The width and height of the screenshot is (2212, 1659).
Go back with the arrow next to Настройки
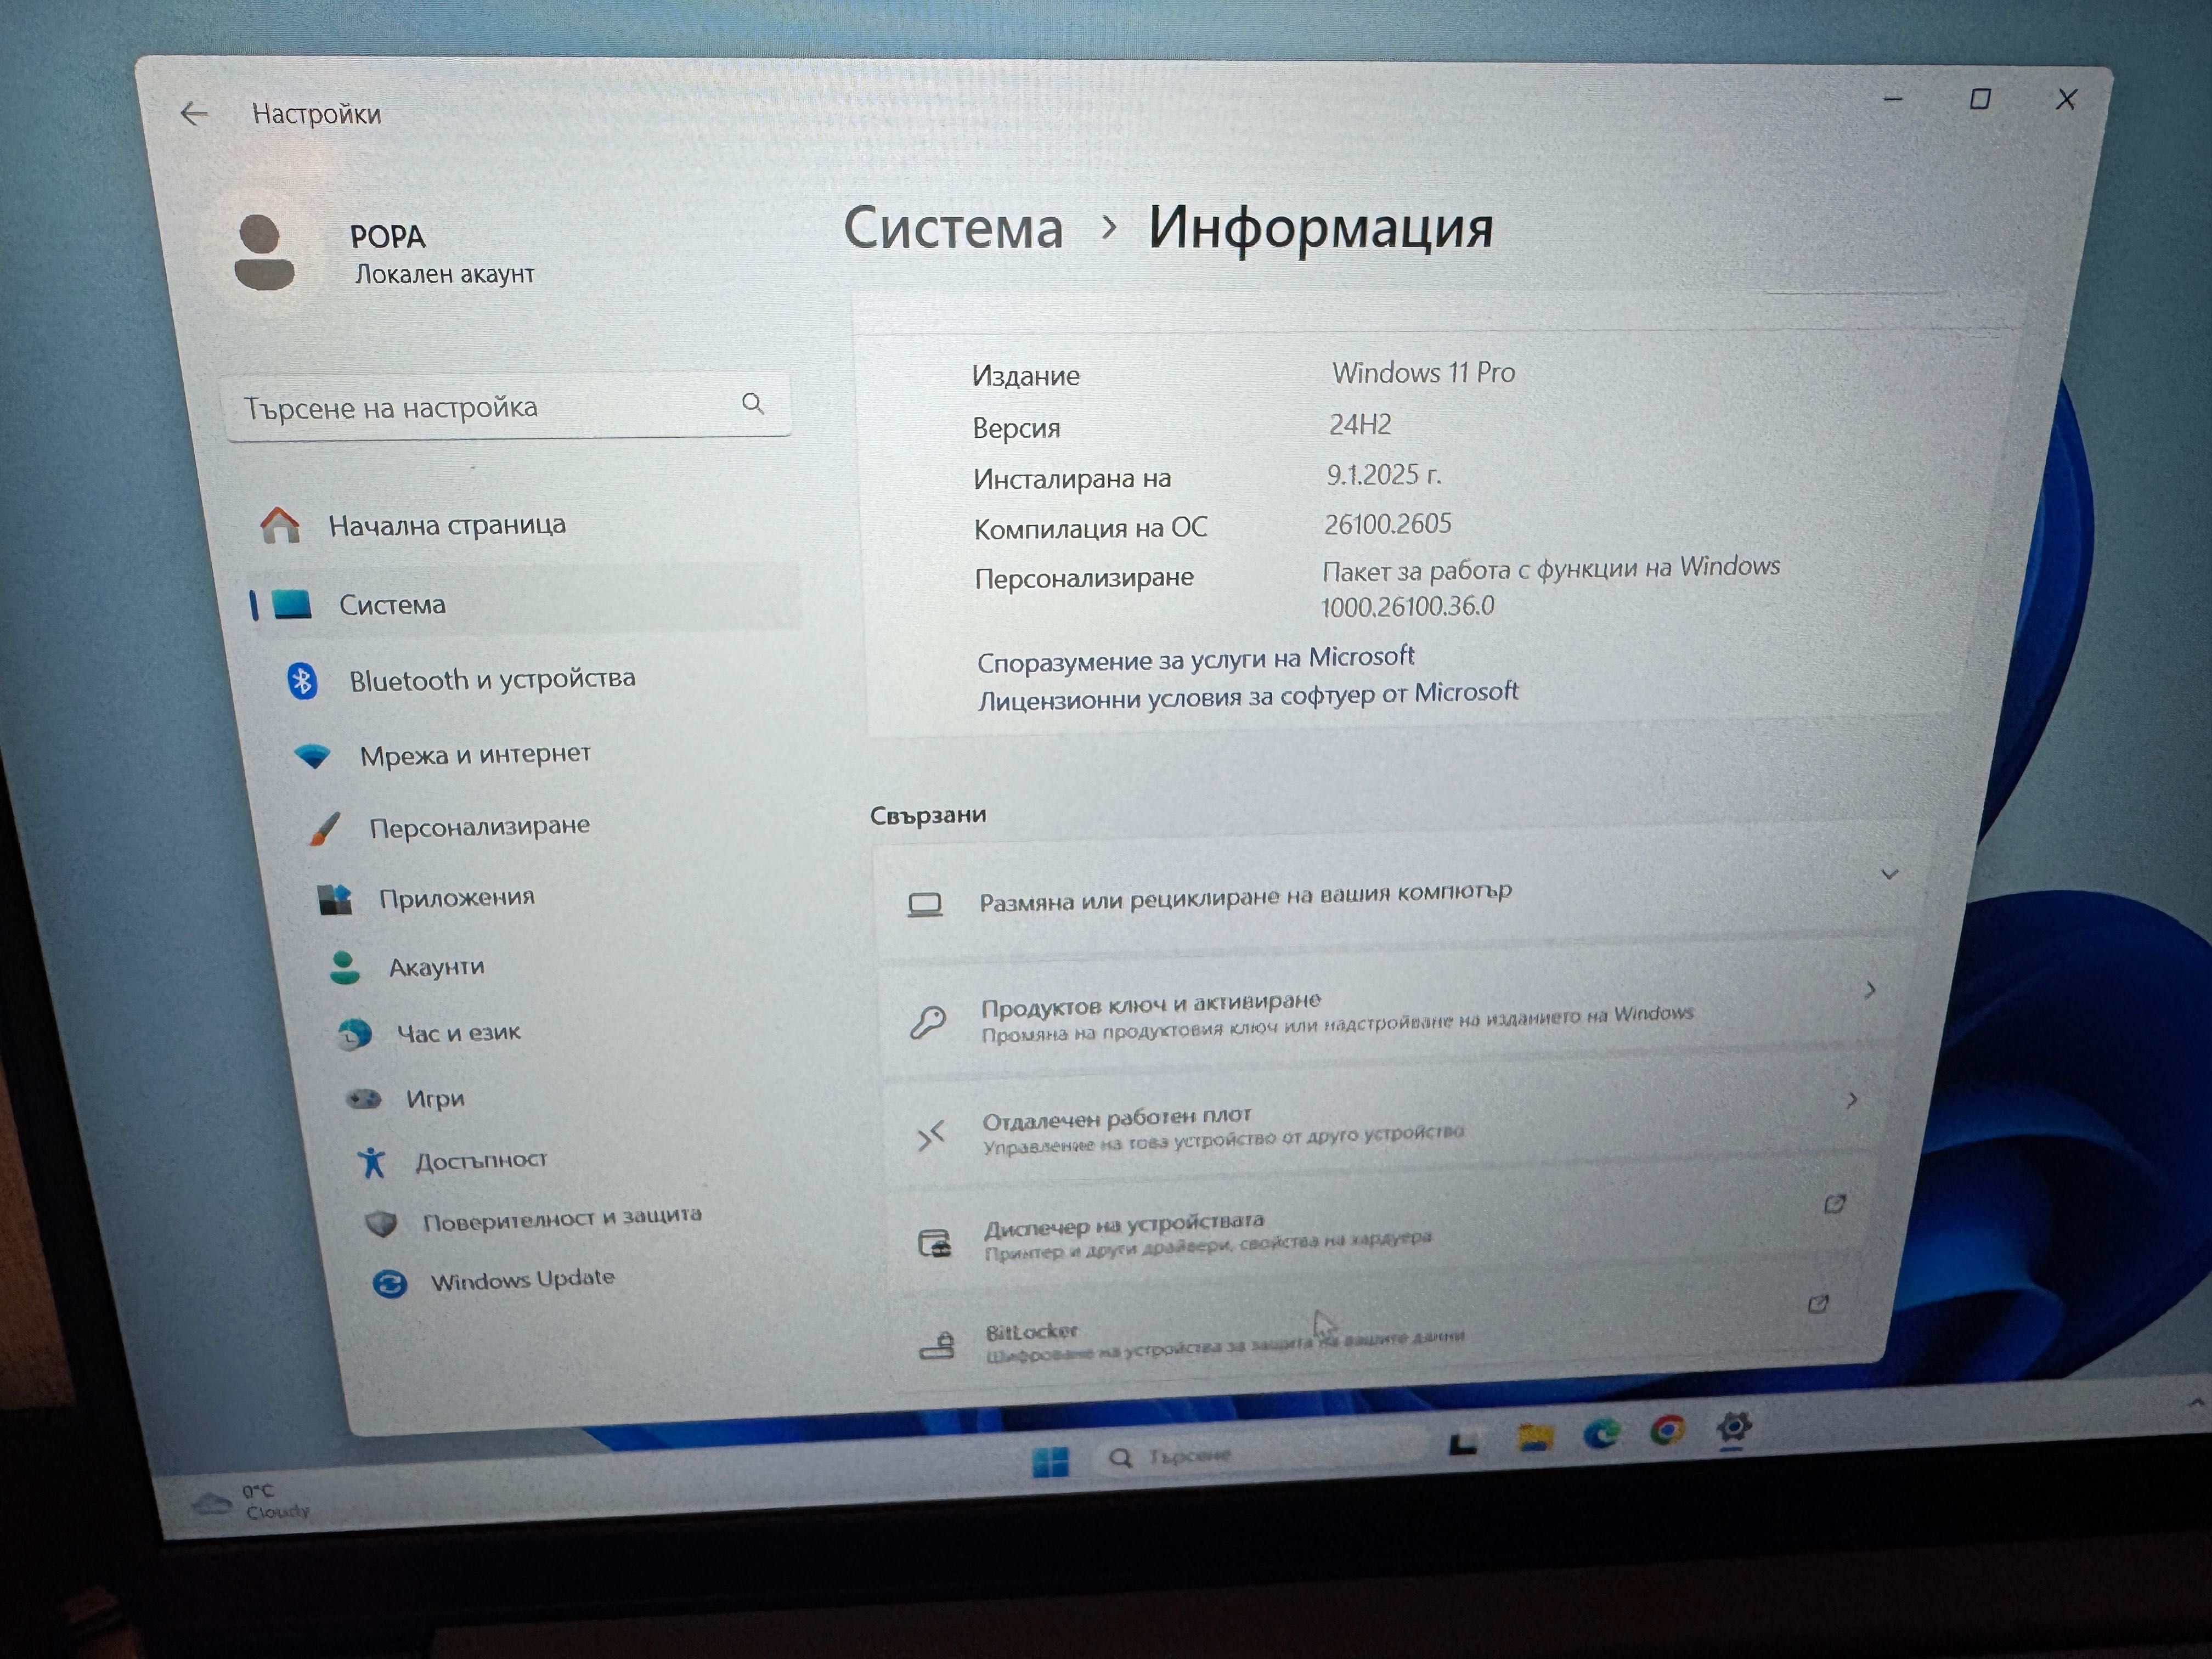[193, 113]
